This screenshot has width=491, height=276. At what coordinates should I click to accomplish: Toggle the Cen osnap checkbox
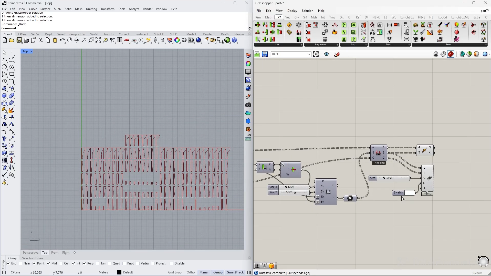(61, 263)
